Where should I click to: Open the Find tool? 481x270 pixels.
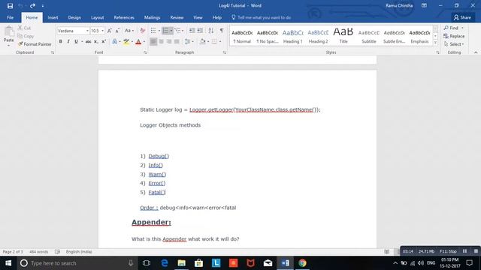click(x=451, y=28)
